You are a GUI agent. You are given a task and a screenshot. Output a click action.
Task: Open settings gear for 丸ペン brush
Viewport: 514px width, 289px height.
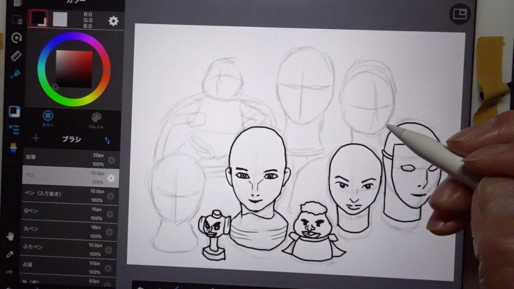coord(109,232)
